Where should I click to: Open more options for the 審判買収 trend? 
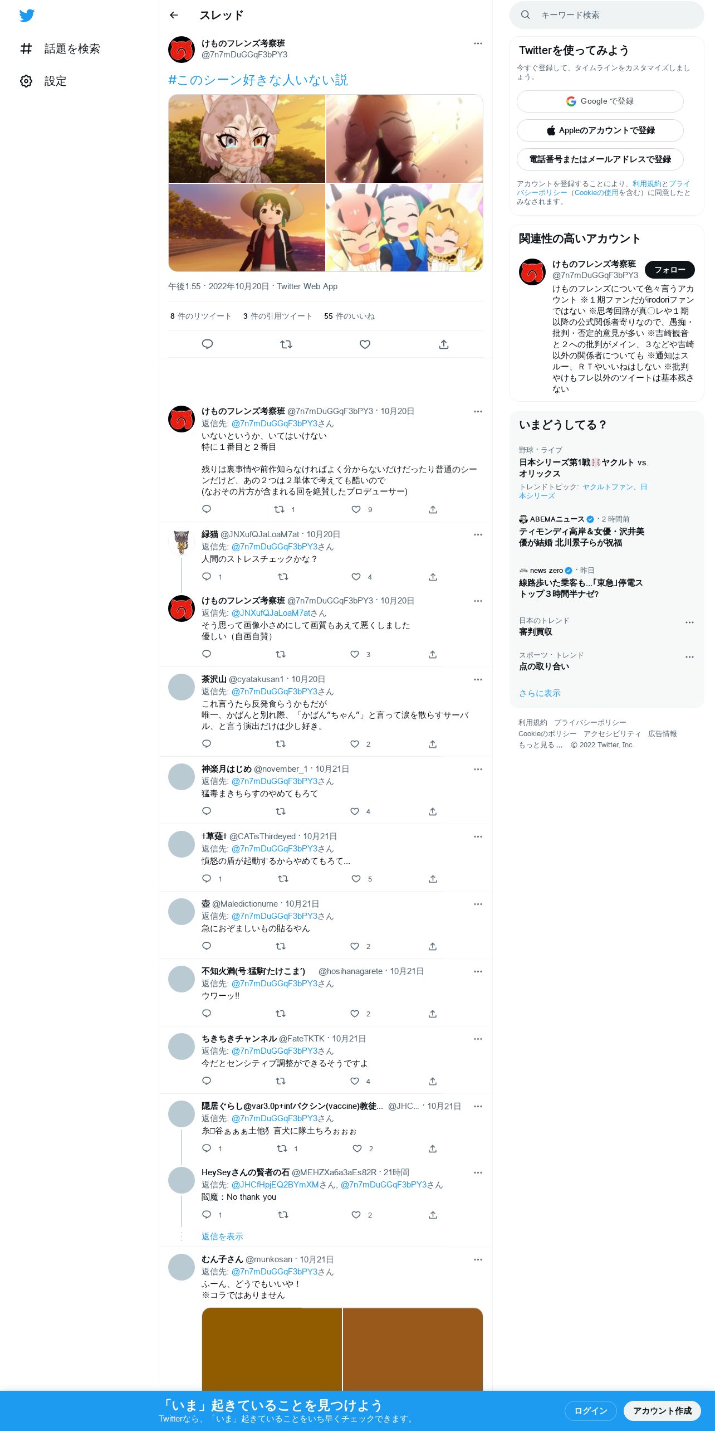[689, 622]
